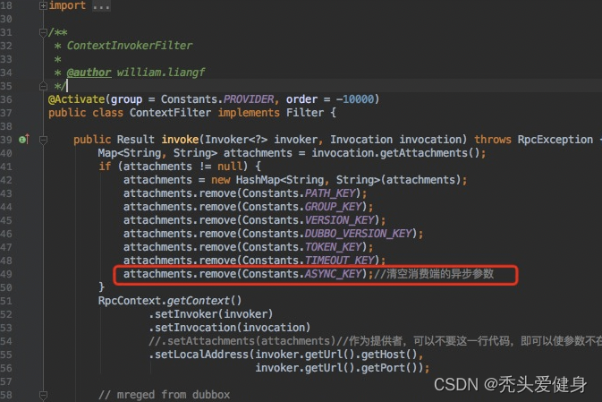Click the DUBBO_VERSION_KEY constant
The image size is (602, 402).
click(359, 234)
